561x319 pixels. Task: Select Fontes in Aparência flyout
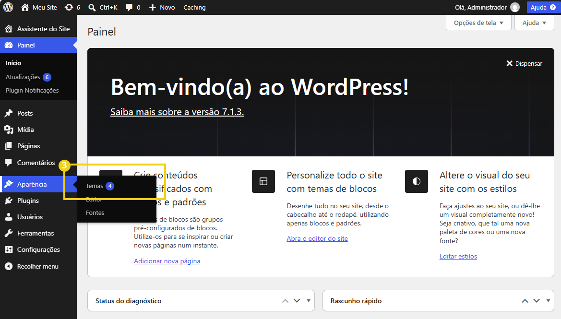pos(95,213)
